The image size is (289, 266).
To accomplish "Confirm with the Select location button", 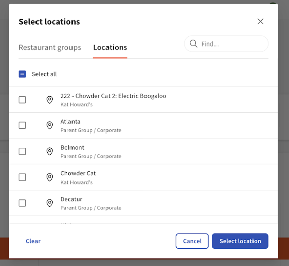I will [x=240, y=241].
